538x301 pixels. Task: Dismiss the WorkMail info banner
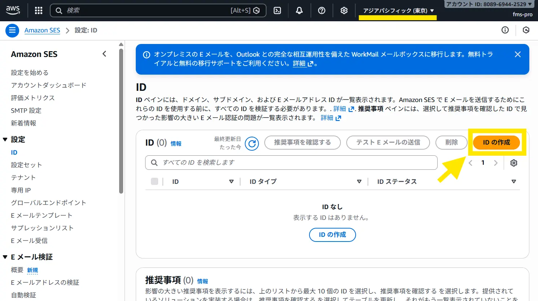pyautogui.click(x=518, y=54)
